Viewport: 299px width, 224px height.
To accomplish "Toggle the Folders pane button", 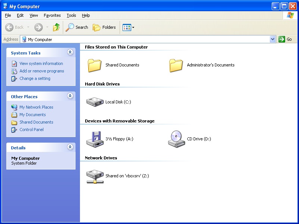I will tap(104, 27).
